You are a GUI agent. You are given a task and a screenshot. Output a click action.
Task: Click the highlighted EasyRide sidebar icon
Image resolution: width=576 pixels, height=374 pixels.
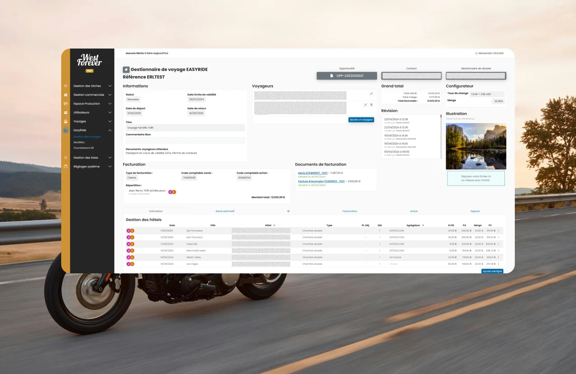tap(66, 130)
